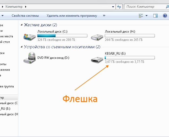Click the Local Disk (C:) capacity bar
This screenshot has height=137, width=169.
[x=62, y=36]
